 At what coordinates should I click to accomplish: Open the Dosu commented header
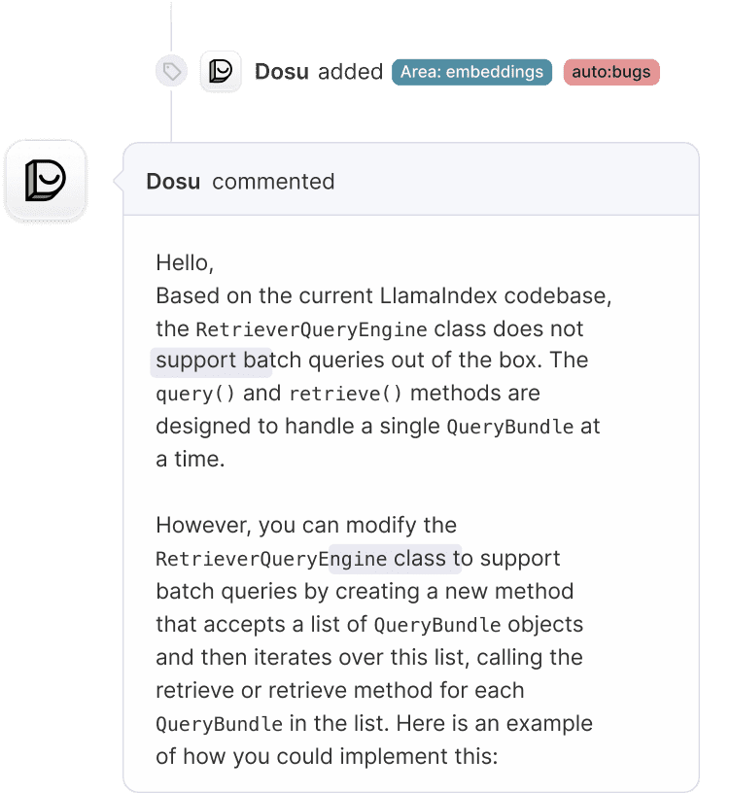point(241,181)
